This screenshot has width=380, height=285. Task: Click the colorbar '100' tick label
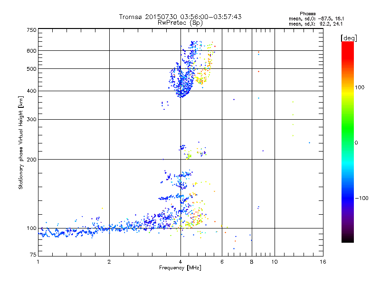click(x=360, y=87)
